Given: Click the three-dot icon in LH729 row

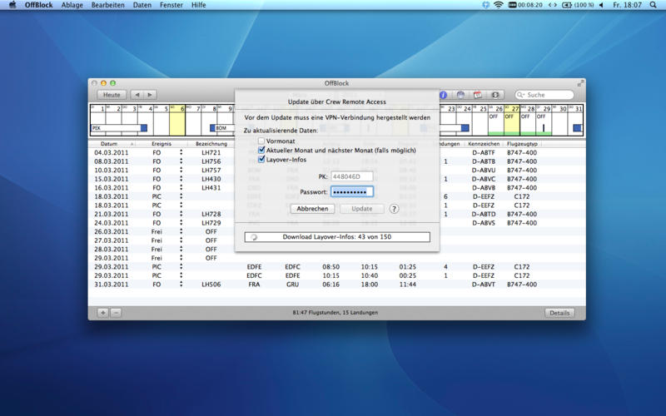Looking at the screenshot, I should click(181, 223).
